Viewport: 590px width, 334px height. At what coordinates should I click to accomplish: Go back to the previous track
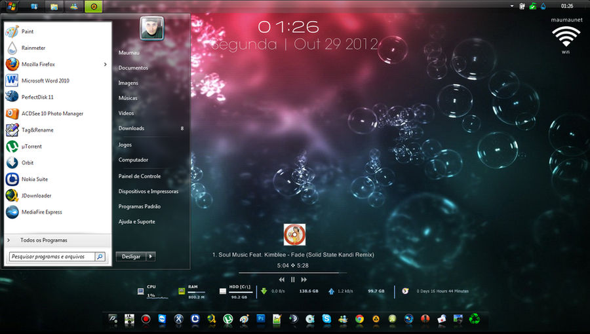(281, 280)
